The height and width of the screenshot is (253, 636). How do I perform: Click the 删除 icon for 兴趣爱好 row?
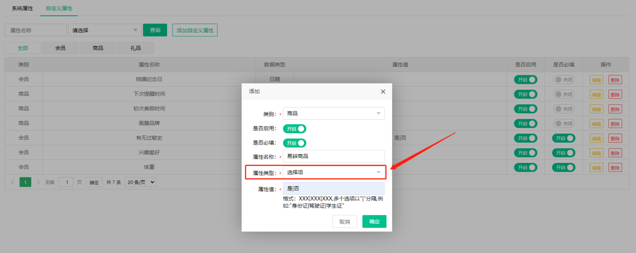pyautogui.click(x=615, y=152)
